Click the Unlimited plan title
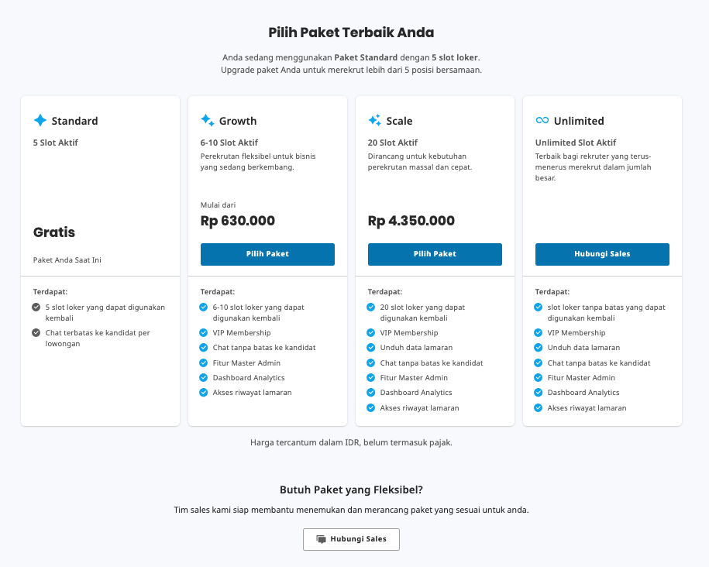Viewport: 709px width, 567px height. (579, 121)
